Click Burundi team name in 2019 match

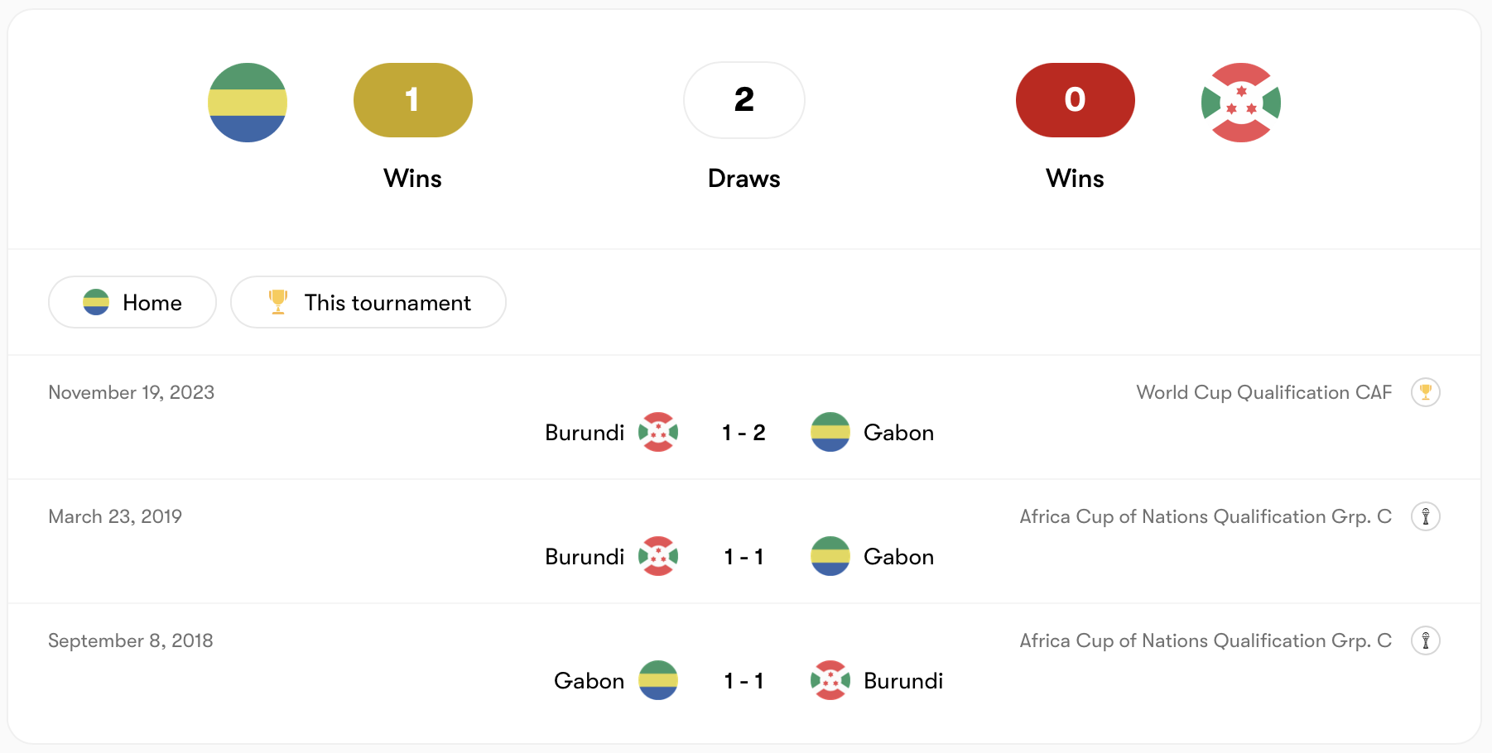coord(585,557)
